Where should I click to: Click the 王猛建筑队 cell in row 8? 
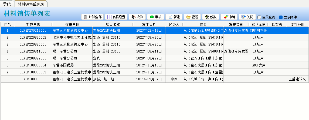tap(297, 79)
